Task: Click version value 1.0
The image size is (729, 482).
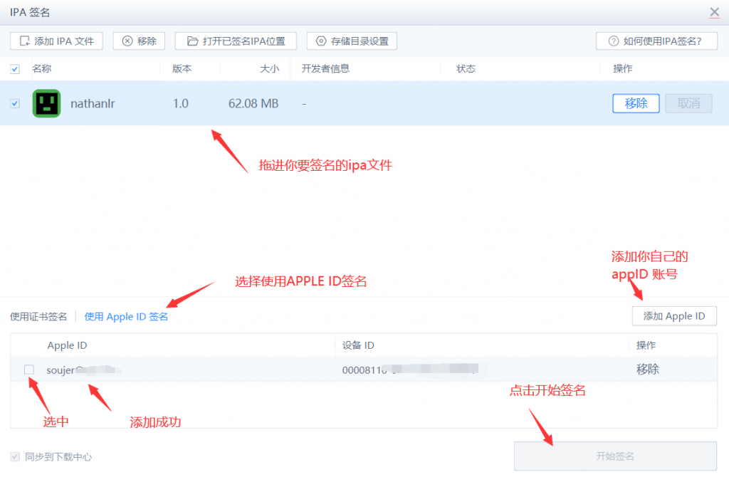Action: pos(181,103)
